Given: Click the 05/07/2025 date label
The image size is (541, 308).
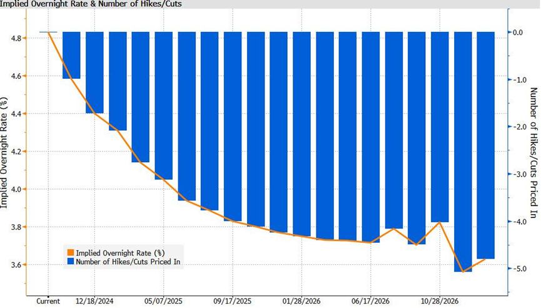Looking at the screenshot, I should (163, 302).
